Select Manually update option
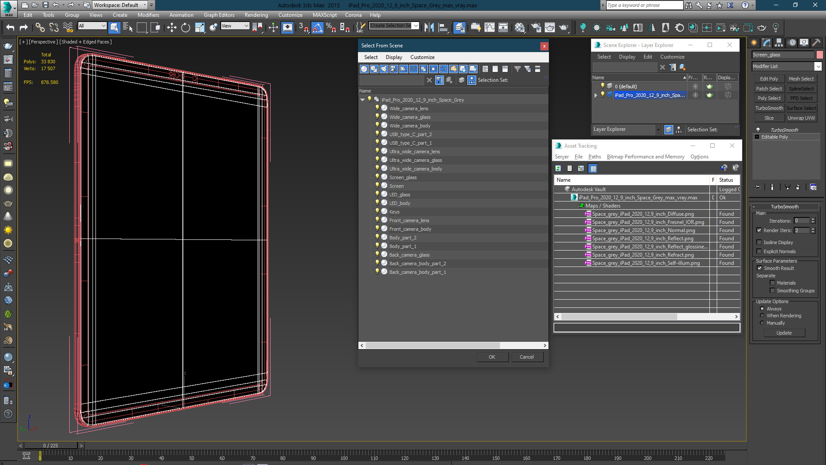This screenshot has height=465, width=826. 762,323
